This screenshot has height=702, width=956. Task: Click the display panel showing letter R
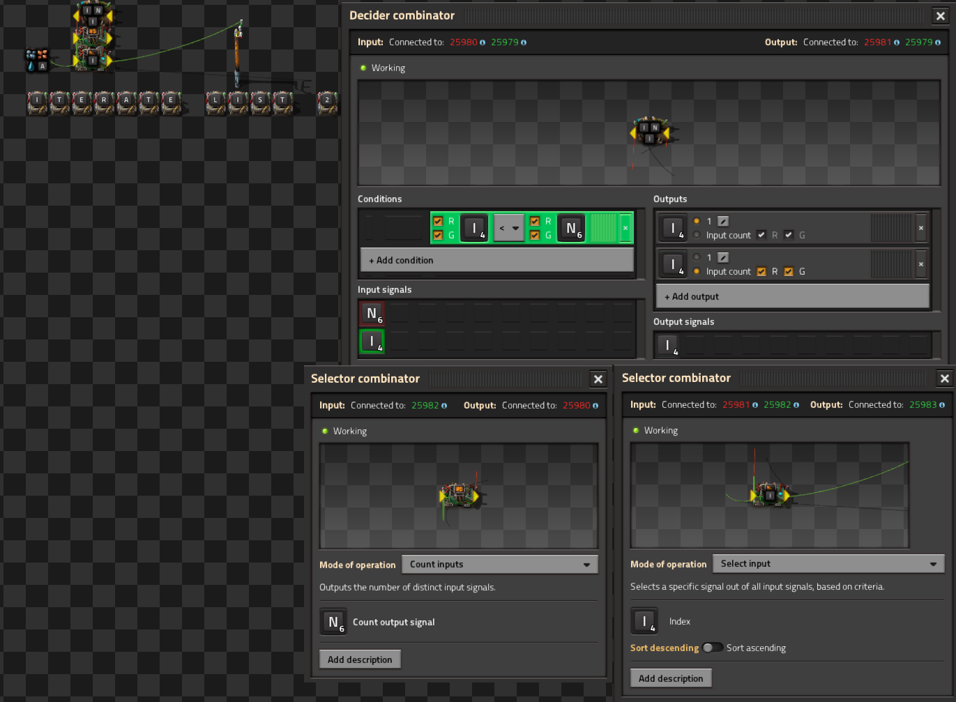[104, 102]
